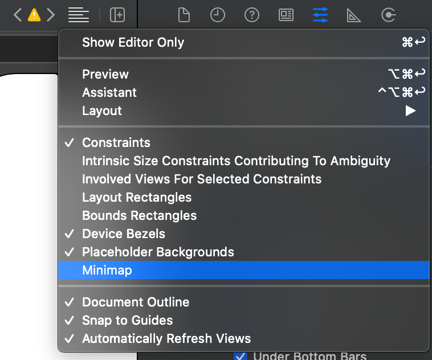Toggle Placeholder Backgrounds off
The width and height of the screenshot is (432, 360).
pos(244,252)
